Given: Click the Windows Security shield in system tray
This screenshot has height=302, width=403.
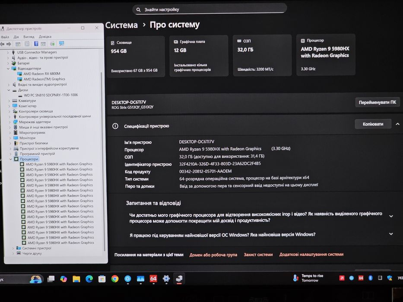Looking at the screenshot, I should tap(390, 278).
